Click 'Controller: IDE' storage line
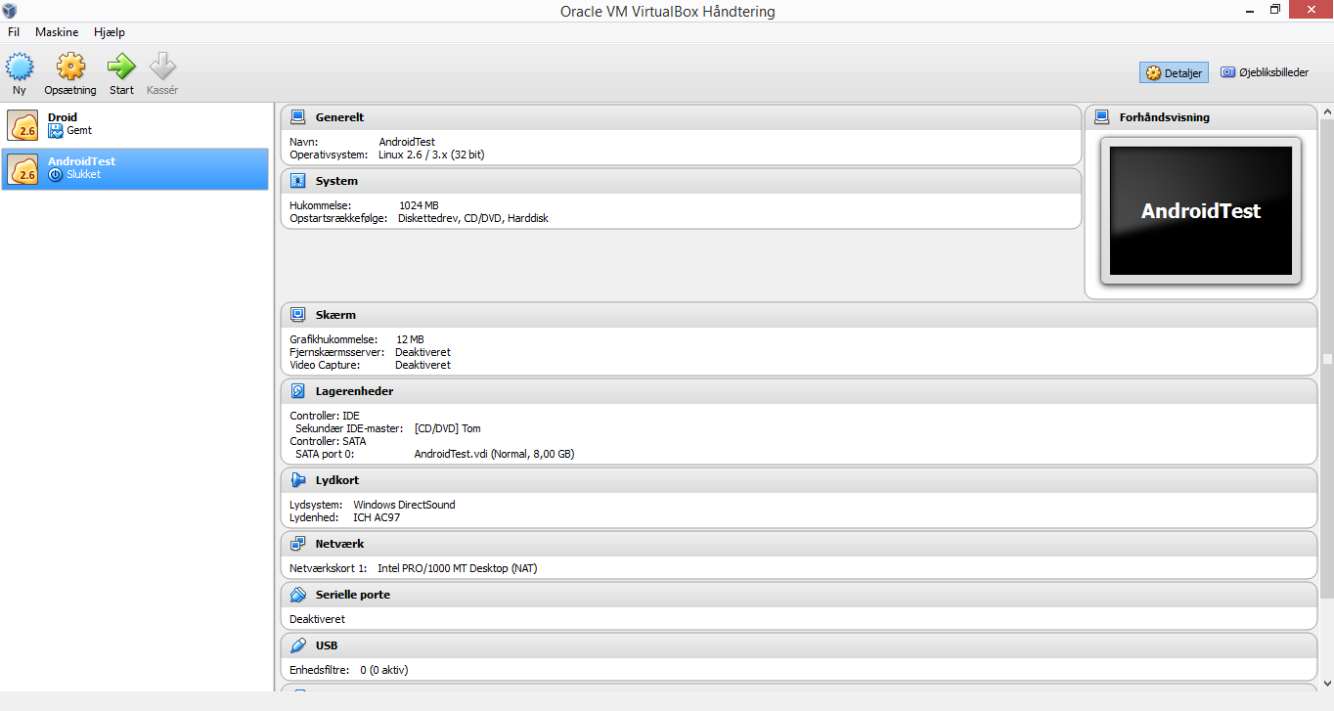 pyautogui.click(x=325, y=416)
